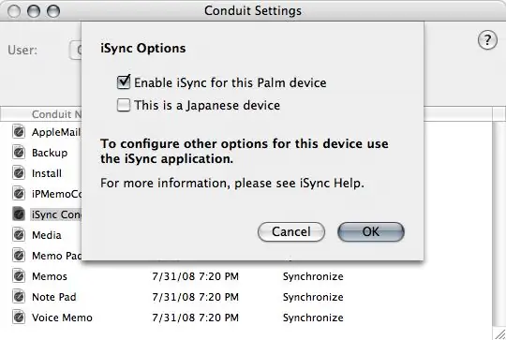Click the Voice Memo conduit icon
The image size is (506, 340).
19,318
